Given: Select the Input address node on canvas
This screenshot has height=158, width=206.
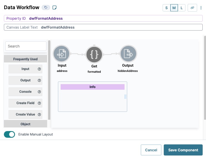Looking at the screenshot, I should (61, 54).
